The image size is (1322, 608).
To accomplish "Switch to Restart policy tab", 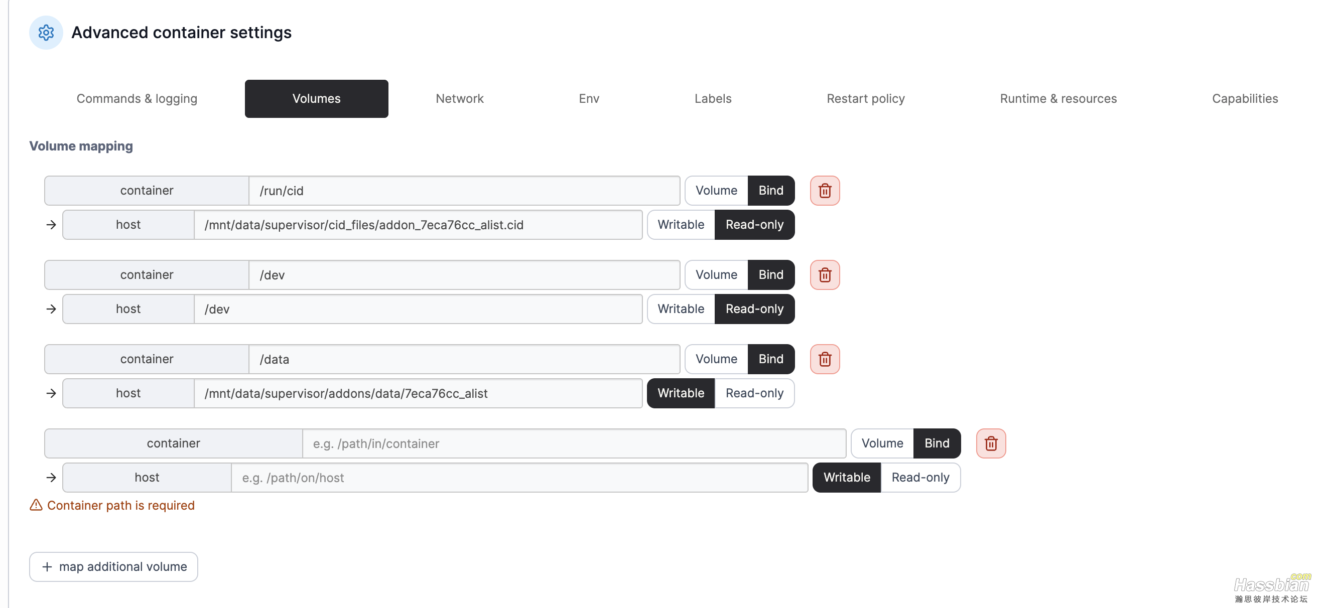I will [x=865, y=98].
